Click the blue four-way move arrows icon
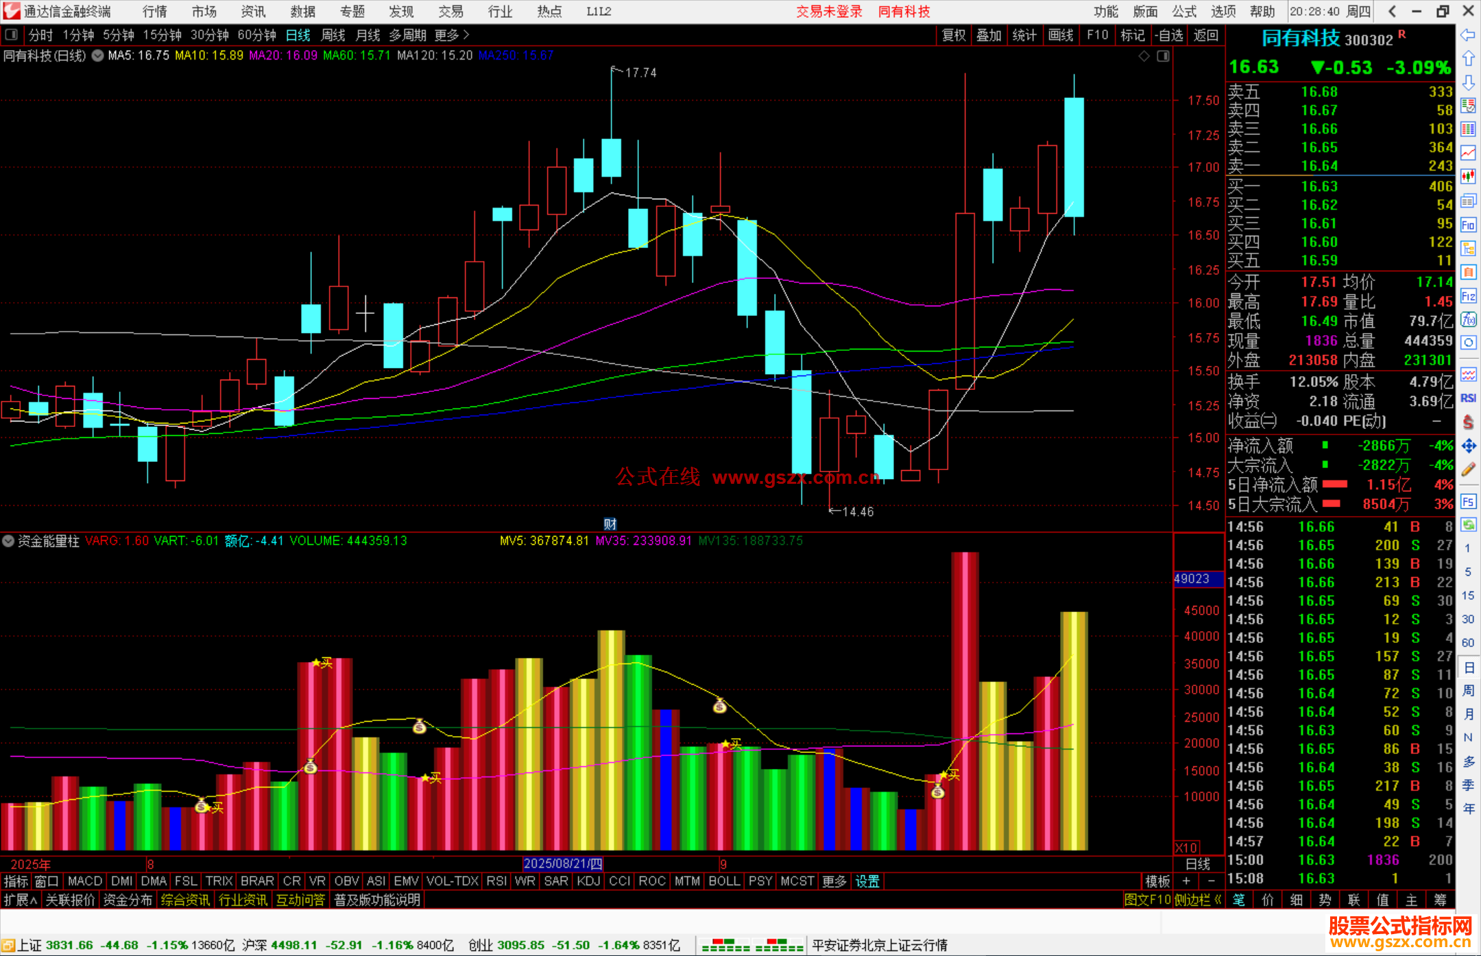The height and width of the screenshot is (956, 1481). pos(1468,446)
